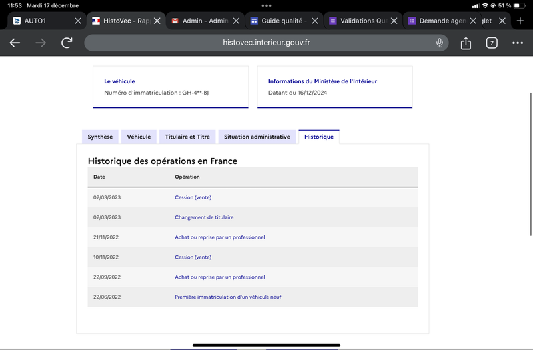Image resolution: width=533 pixels, height=350 pixels.
Task: Tap the Wi-Fi status icon
Action: tap(485, 5)
